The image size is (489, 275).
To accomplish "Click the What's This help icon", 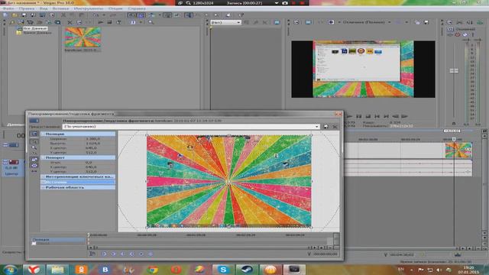I will click(241, 15).
